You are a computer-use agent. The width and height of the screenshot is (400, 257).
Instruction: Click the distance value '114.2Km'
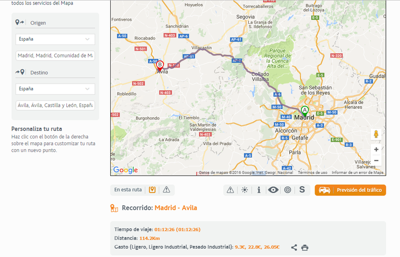click(x=149, y=238)
